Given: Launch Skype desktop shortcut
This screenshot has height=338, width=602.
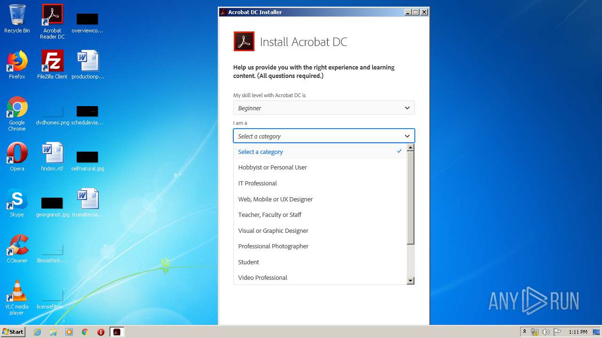Looking at the screenshot, I should coord(17,203).
